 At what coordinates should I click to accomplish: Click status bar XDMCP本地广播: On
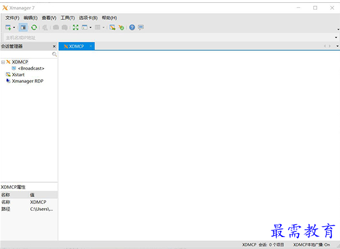point(312,244)
